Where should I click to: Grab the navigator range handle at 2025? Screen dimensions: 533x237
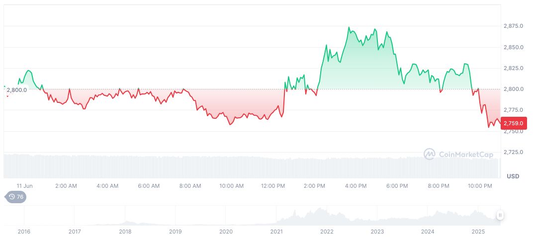tap(500, 215)
